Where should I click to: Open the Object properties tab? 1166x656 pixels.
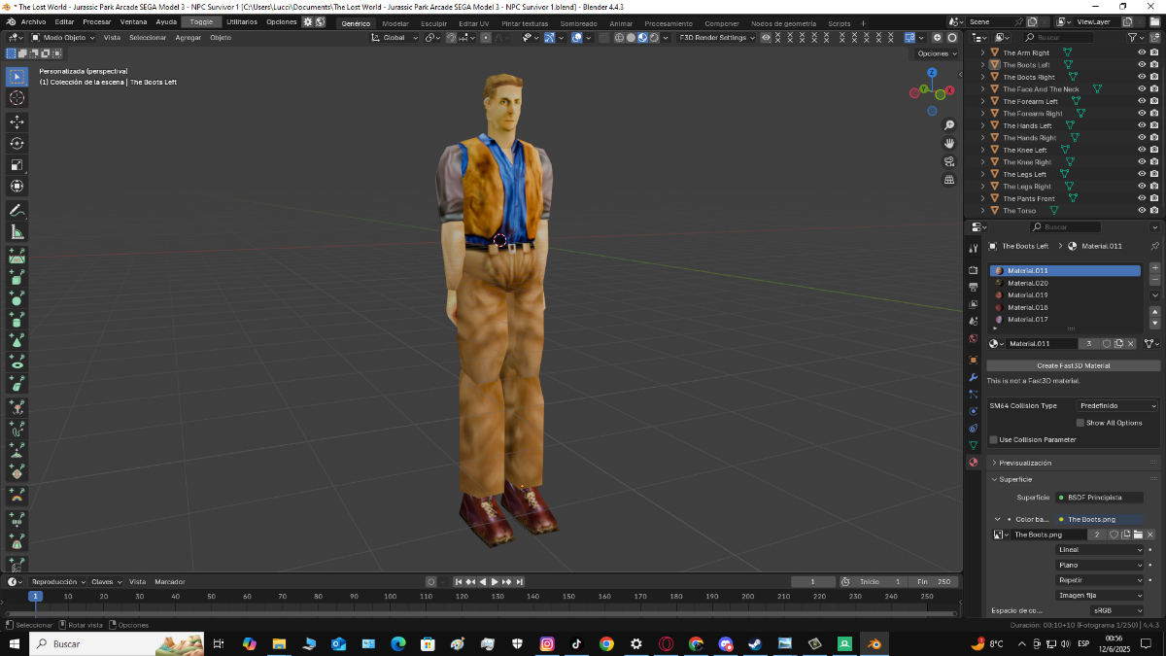point(973,359)
